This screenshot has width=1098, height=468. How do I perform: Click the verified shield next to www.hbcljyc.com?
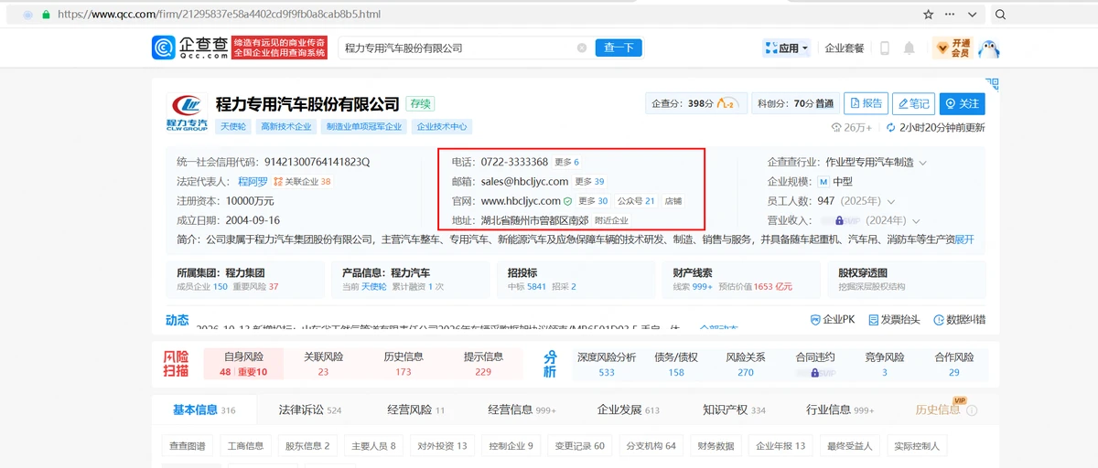(567, 200)
